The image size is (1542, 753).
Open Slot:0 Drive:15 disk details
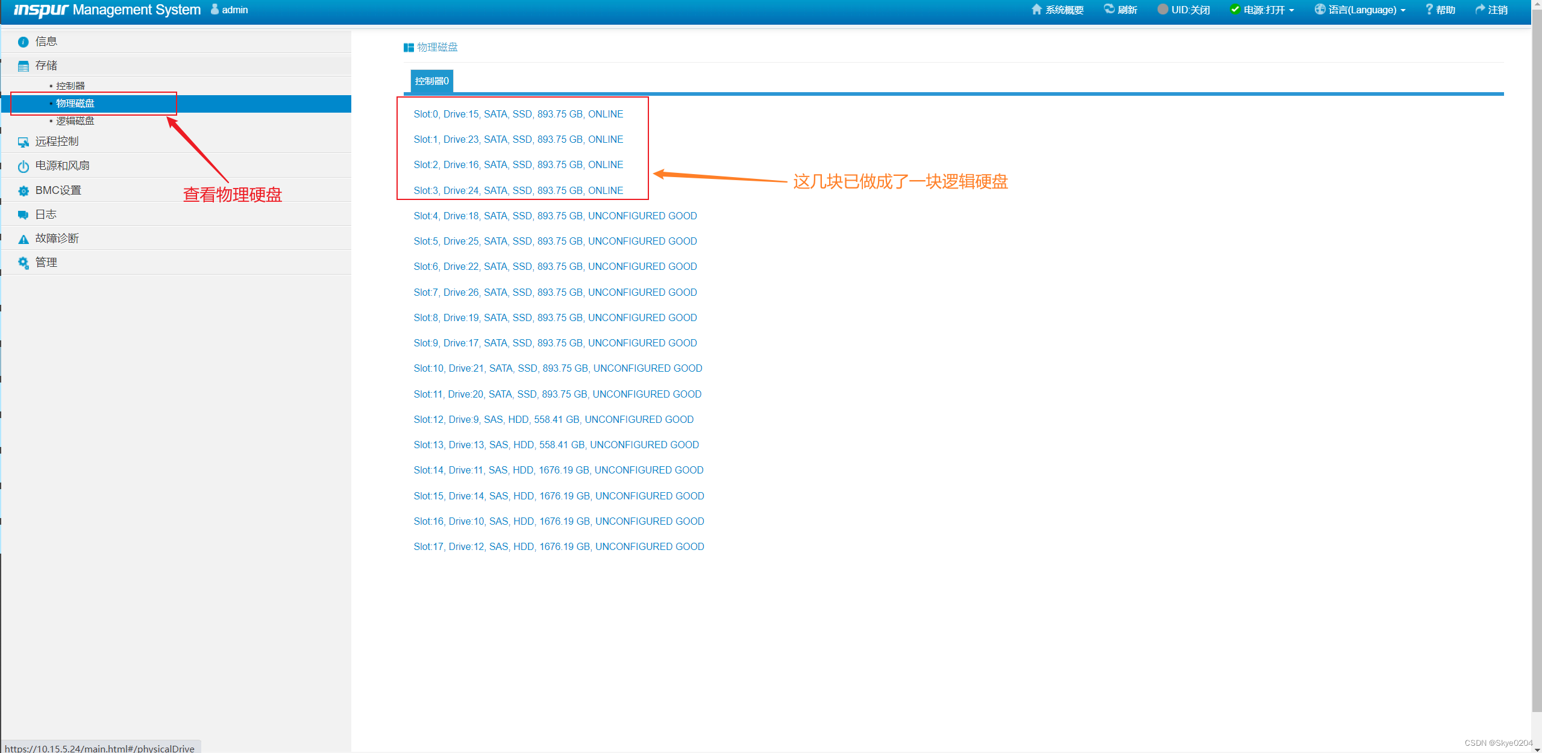pos(518,114)
